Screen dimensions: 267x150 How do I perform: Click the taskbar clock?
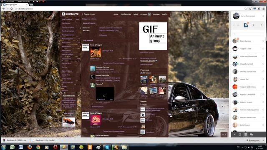click(x=259, y=147)
